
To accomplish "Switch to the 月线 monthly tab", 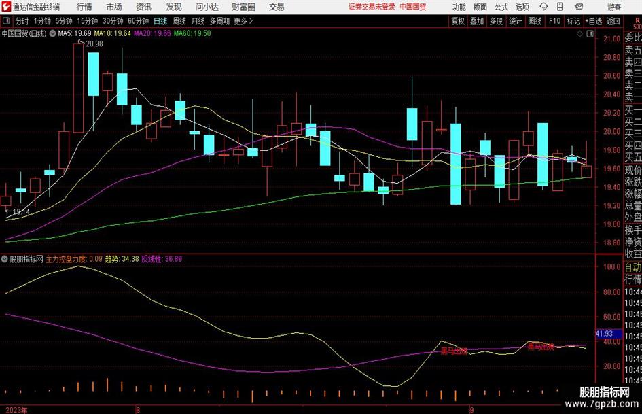I will pyautogui.click(x=198, y=21).
